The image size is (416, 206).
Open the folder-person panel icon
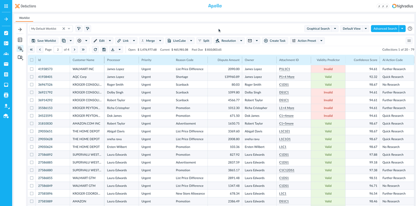[x=20, y=57]
